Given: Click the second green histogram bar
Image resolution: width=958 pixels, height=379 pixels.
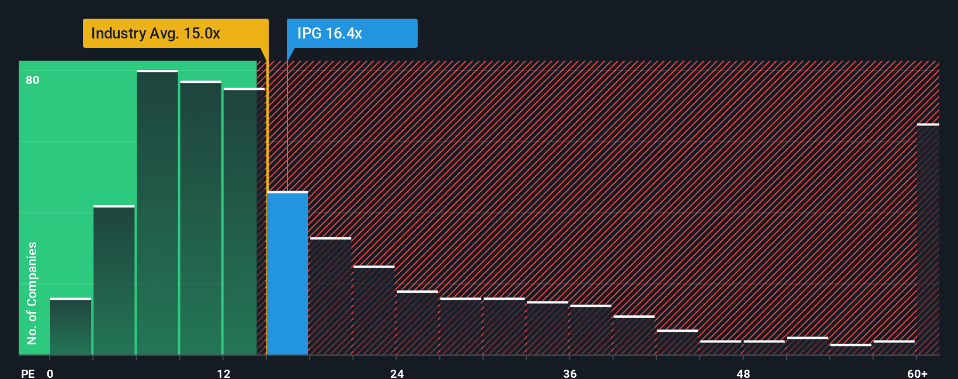Looking at the screenshot, I should tap(114, 280).
